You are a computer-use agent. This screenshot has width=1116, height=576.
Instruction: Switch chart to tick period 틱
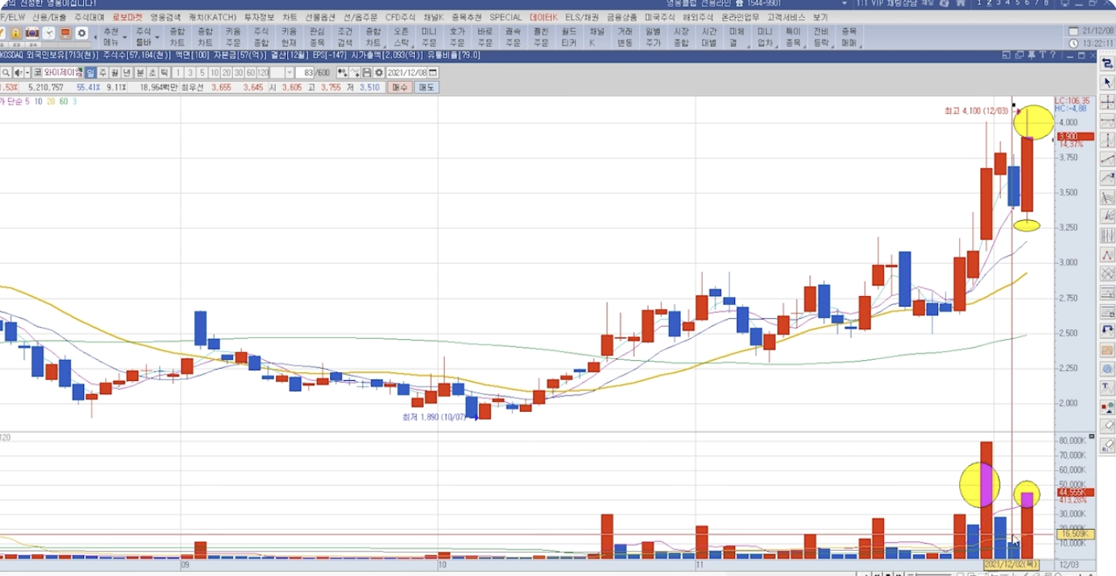pyautogui.click(x=164, y=73)
